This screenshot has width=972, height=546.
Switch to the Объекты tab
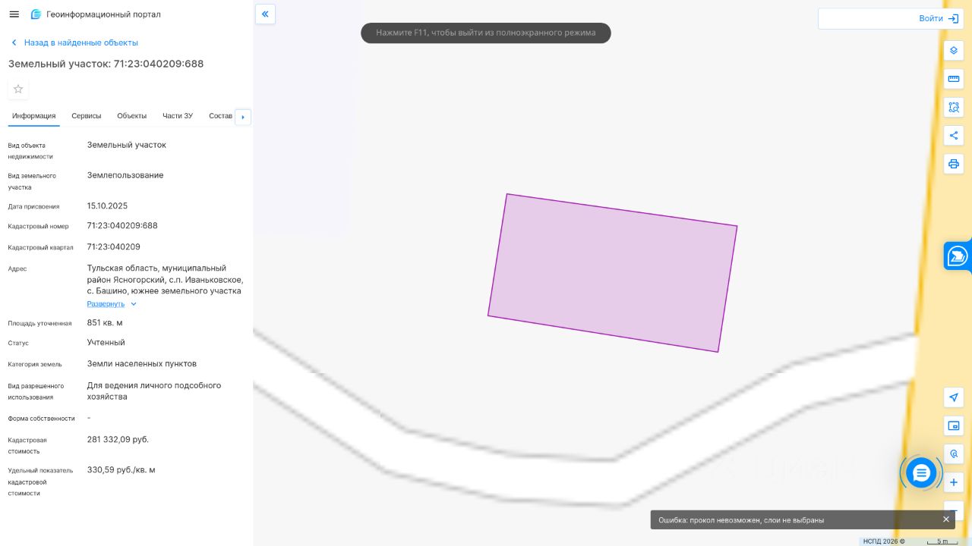tap(132, 116)
